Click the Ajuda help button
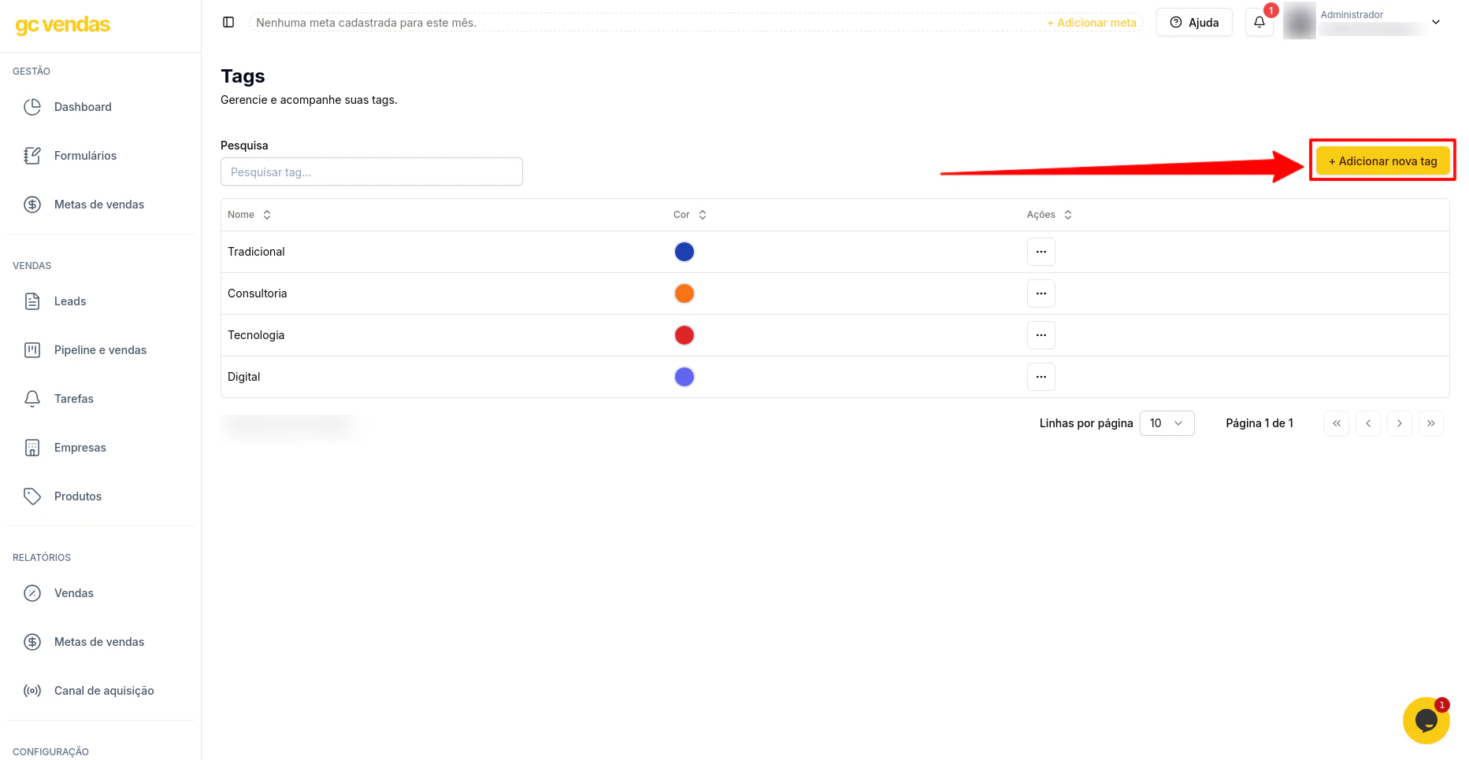The height and width of the screenshot is (760, 1469). [1194, 22]
